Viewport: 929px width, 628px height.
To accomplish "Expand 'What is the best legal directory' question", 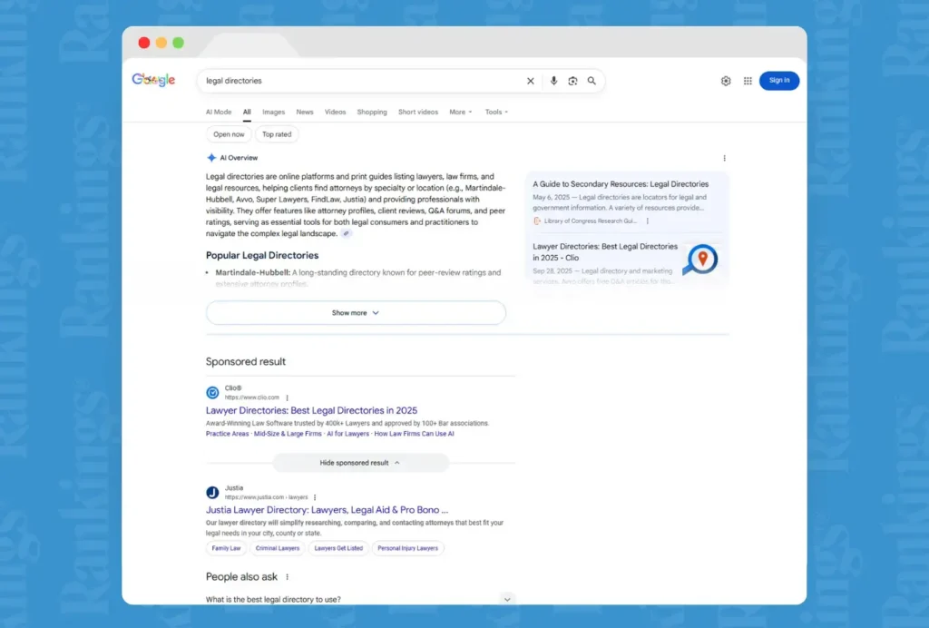I will click(x=359, y=599).
